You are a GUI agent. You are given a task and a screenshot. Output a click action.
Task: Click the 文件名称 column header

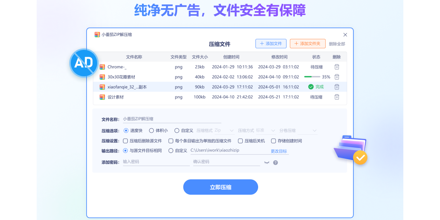click(134, 57)
